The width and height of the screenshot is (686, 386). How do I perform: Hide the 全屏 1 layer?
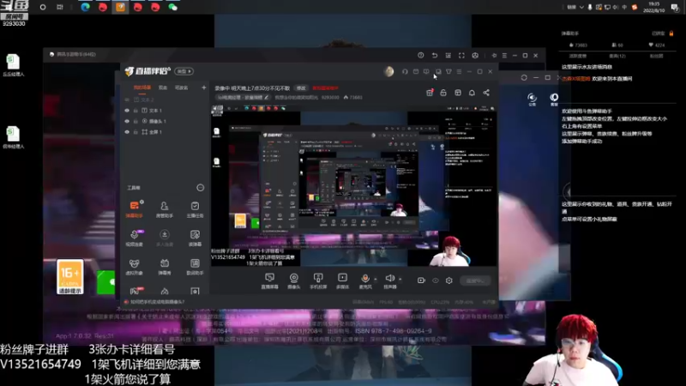click(127, 132)
